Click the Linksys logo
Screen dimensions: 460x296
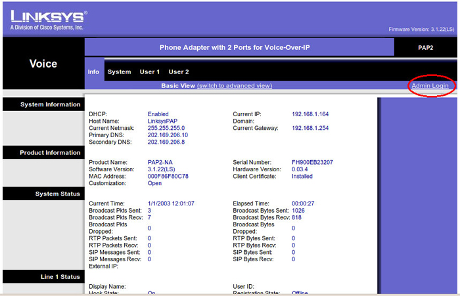point(49,20)
